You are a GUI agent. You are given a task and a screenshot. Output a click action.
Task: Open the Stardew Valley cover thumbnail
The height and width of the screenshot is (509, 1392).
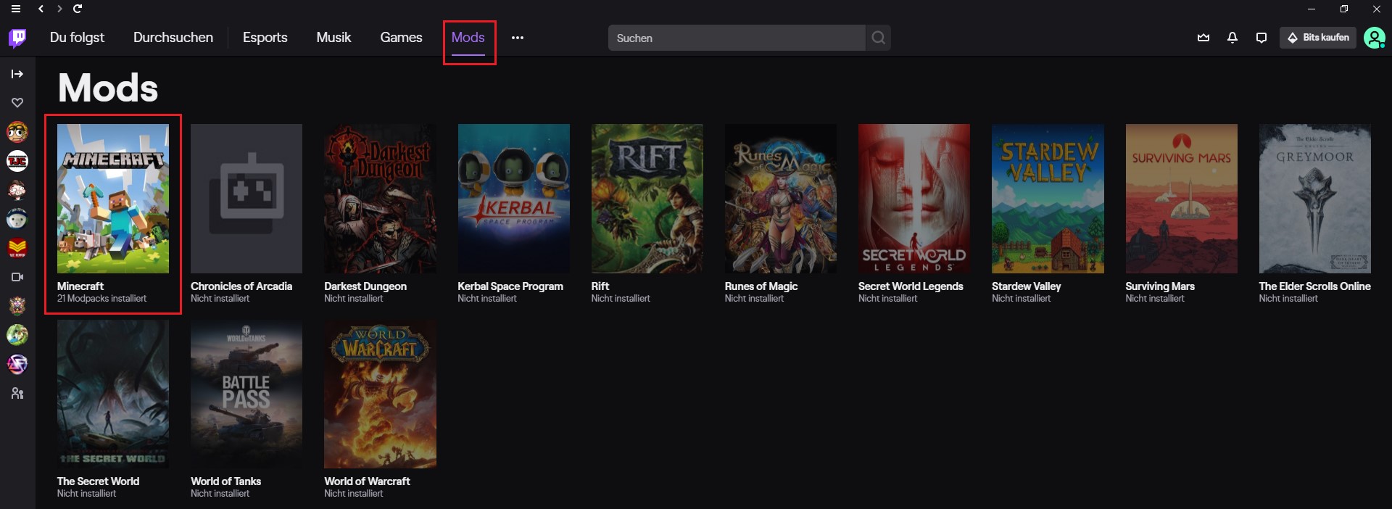click(x=1048, y=199)
